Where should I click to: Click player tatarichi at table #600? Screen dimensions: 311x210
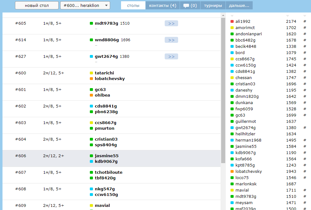click(104, 73)
